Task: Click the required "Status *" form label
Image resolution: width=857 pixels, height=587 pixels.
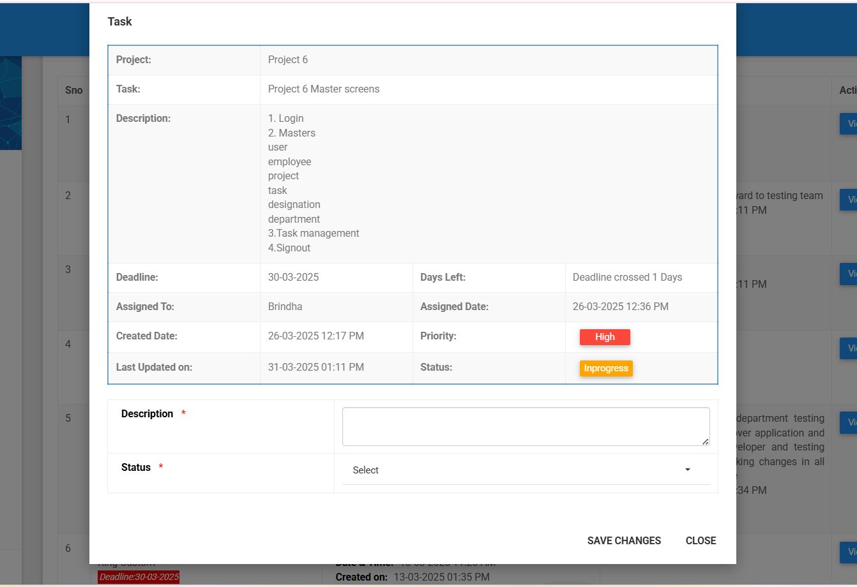Action: point(142,468)
